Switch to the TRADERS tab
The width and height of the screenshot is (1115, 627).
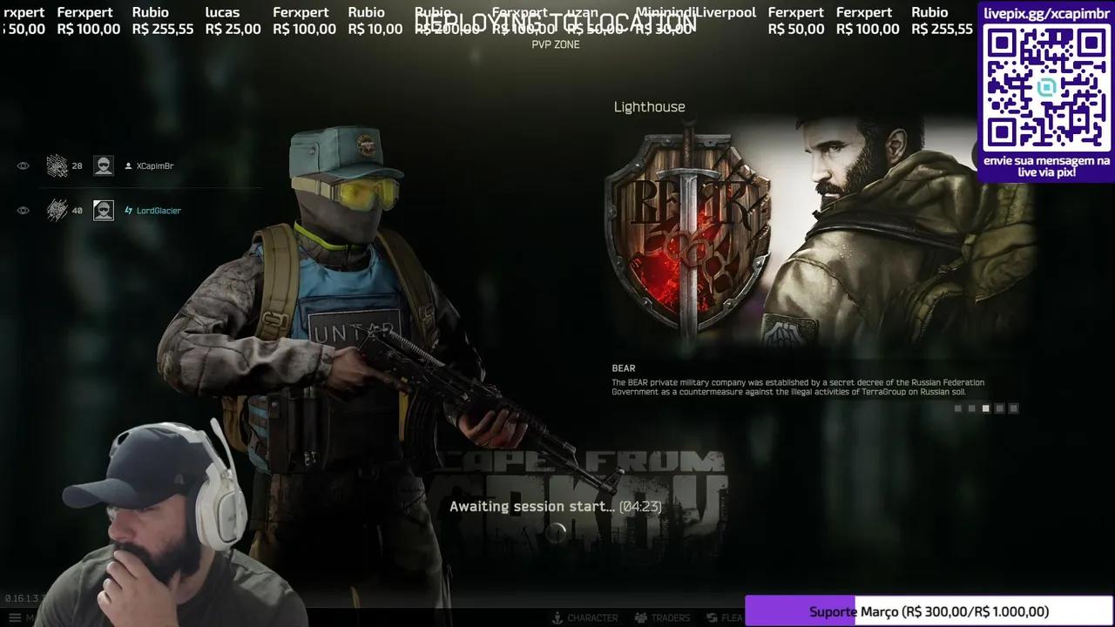coord(672,617)
